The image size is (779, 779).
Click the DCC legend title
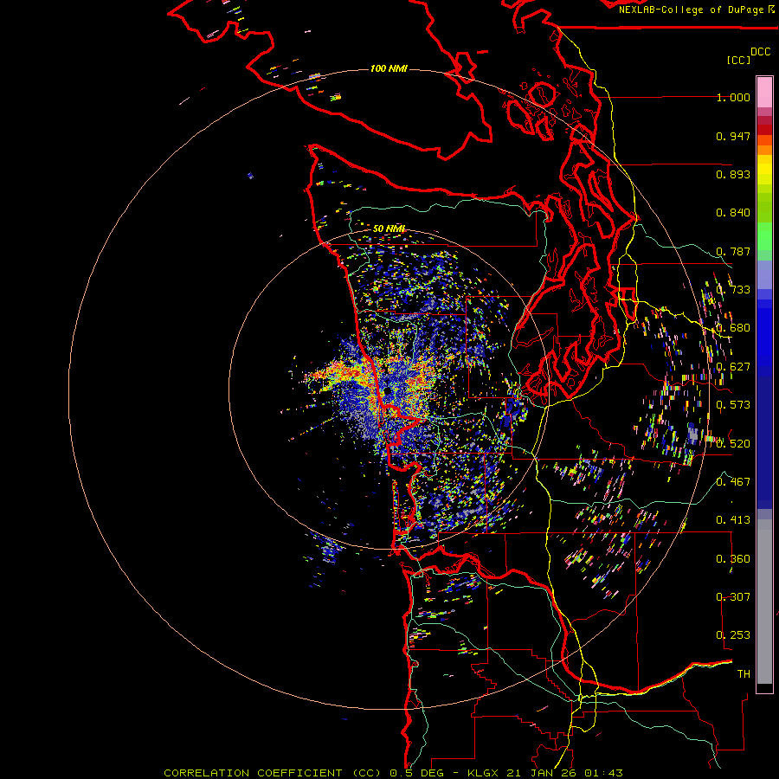point(761,52)
